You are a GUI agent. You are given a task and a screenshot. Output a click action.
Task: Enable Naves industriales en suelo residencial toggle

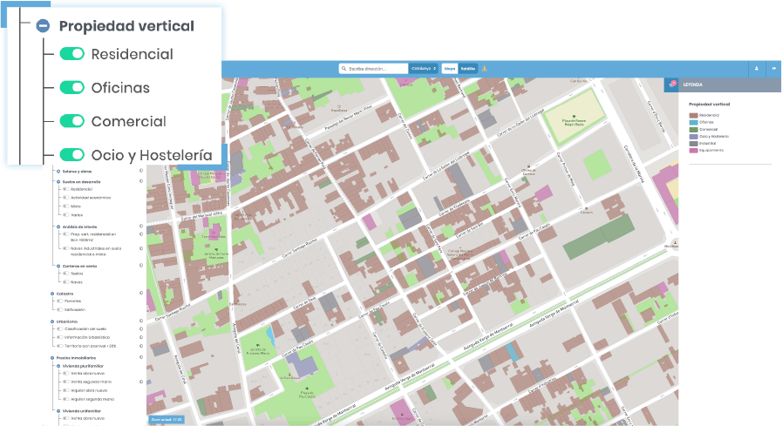click(66, 248)
